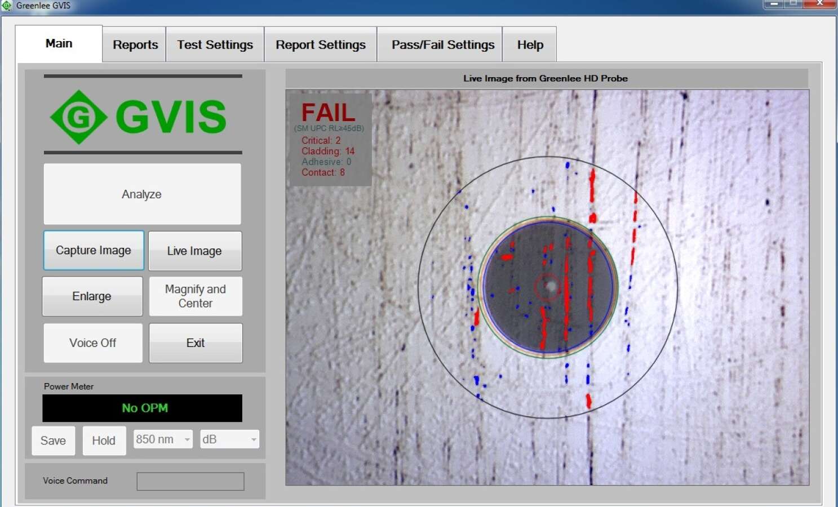The image size is (838, 507).
Task: Open the Reports tab
Action: click(135, 45)
